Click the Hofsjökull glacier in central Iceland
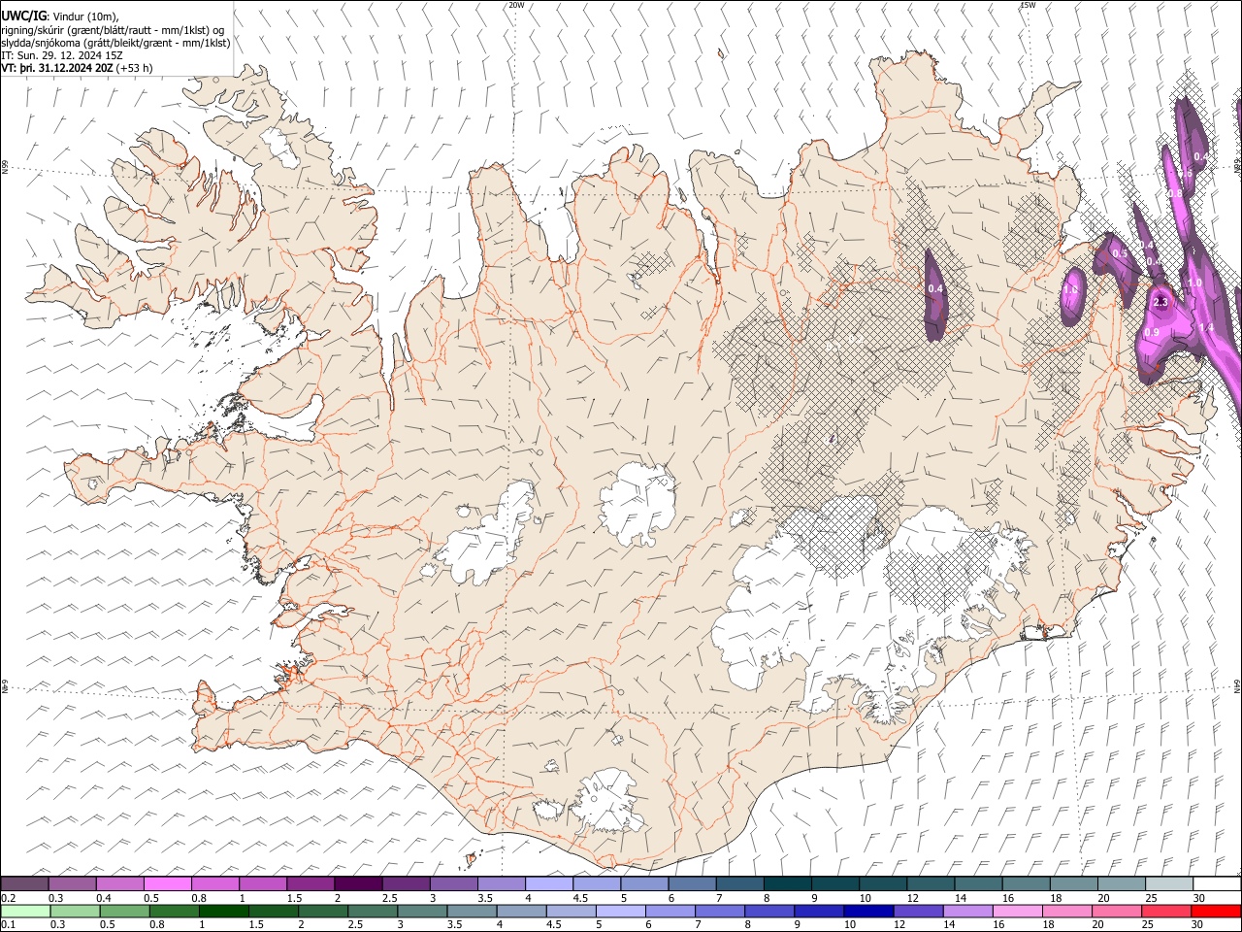The height and width of the screenshot is (932, 1242). [x=637, y=503]
